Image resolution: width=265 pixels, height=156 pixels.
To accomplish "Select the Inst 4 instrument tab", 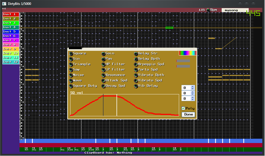I will 11,27.
